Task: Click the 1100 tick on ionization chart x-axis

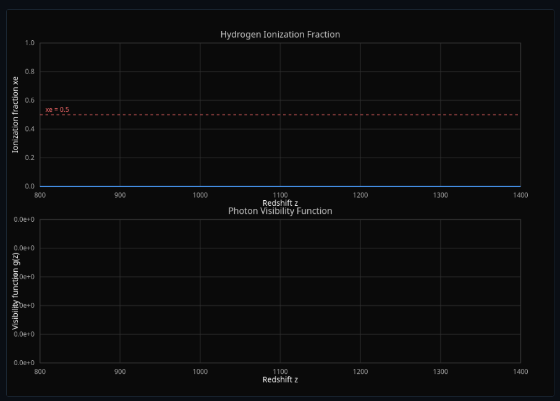Action: click(x=280, y=195)
